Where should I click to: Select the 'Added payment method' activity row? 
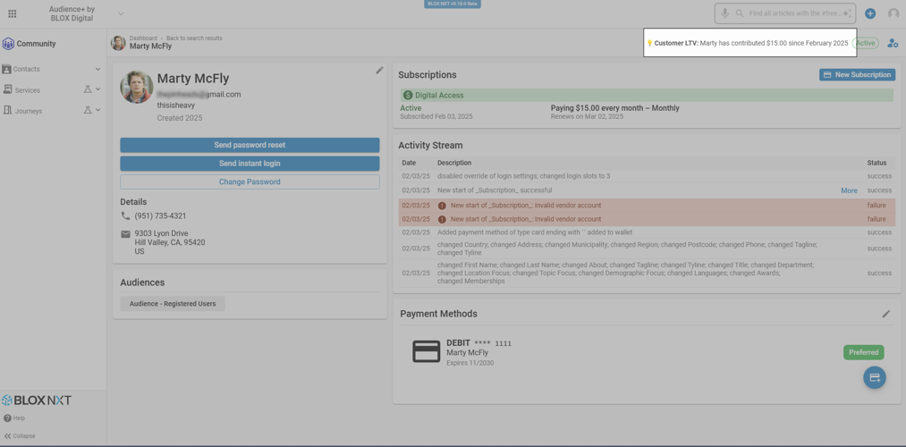coord(647,232)
